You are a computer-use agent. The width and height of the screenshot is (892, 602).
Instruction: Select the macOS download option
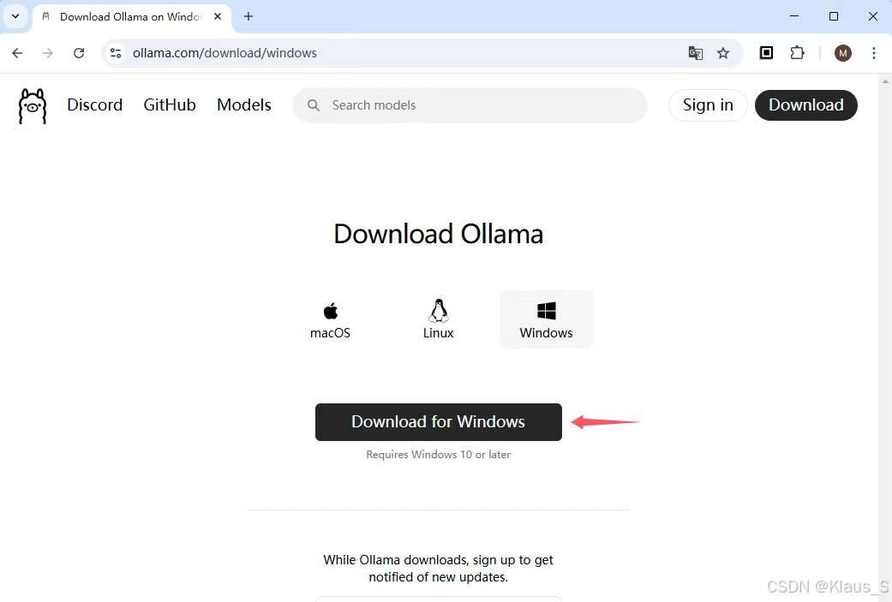coord(330,320)
